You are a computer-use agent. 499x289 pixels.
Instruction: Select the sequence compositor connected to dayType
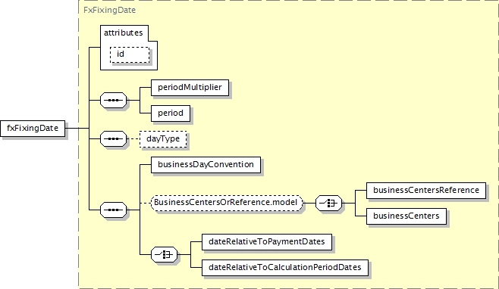(x=113, y=138)
